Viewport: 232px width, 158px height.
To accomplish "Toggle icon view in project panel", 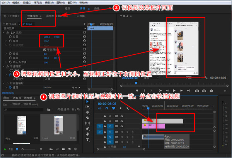I will (x=17, y=149).
